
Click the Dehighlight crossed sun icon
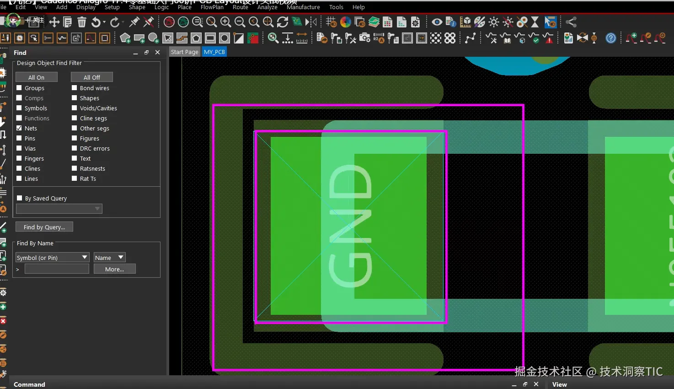(508, 22)
